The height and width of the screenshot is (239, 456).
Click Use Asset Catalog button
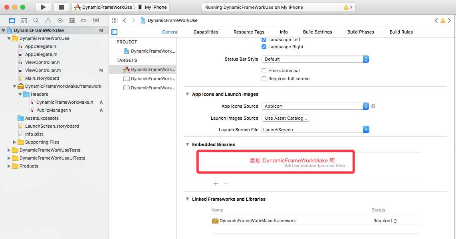click(x=285, y=118)
